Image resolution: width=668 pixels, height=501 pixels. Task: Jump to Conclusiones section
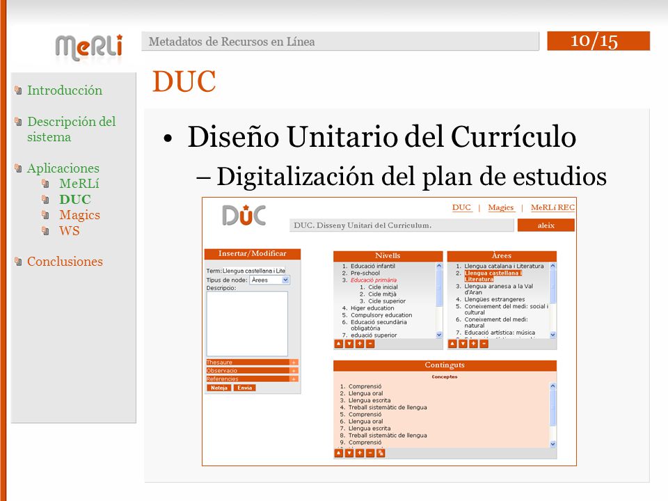pyautogui.click(x=65, y=262)
